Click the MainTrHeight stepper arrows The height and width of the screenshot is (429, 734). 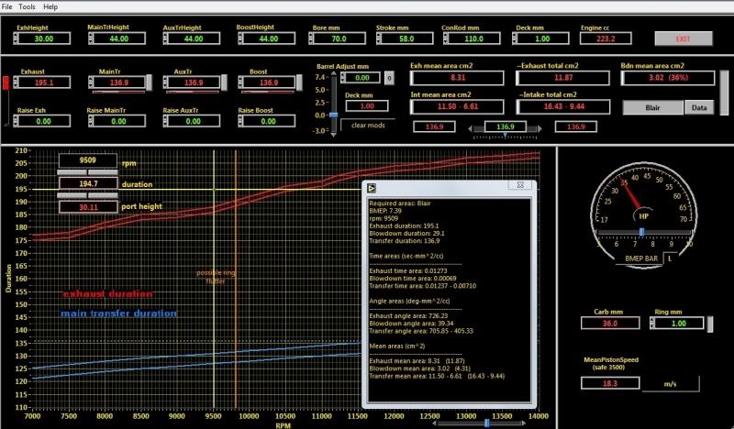90,38
